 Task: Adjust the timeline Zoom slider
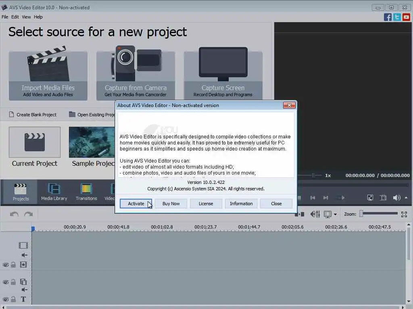[x=379, y=214]
